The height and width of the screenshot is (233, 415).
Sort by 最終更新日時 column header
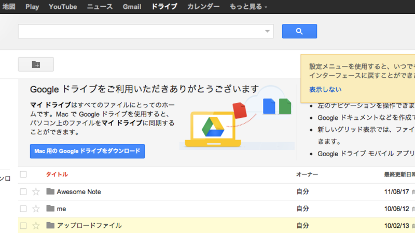399,174
